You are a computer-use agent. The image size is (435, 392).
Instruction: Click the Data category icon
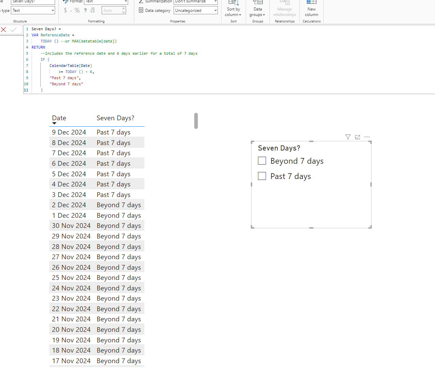141,11
